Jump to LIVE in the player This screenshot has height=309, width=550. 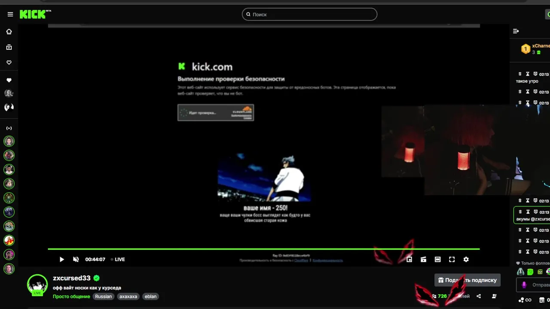point(118,259)
